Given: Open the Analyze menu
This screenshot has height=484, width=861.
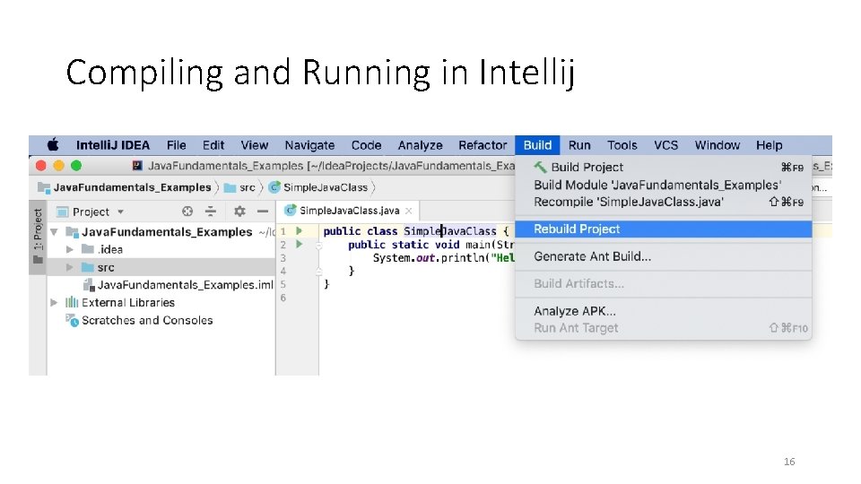Looking at the screenshot, I should click(x=420, y=145).
